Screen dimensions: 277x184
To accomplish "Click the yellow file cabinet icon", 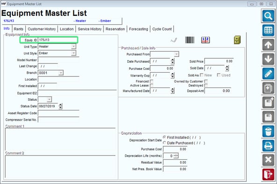I will 237,40.
